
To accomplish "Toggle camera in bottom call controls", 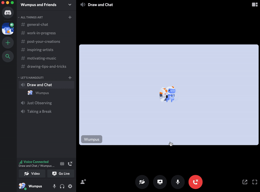I will click(142, 182).
